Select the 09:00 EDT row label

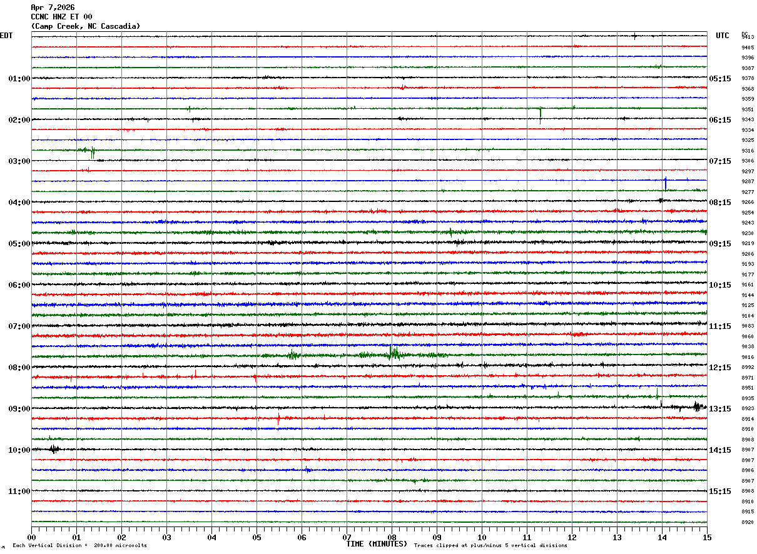click(19, 409)
